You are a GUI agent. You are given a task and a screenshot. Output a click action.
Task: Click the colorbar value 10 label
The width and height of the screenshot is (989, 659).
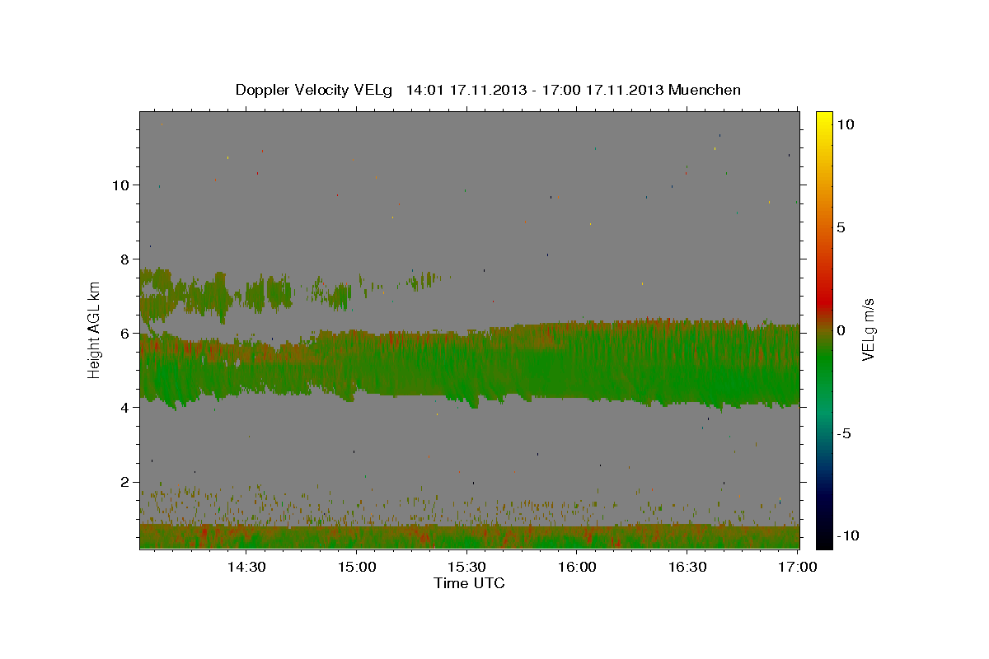coord(845,124)
